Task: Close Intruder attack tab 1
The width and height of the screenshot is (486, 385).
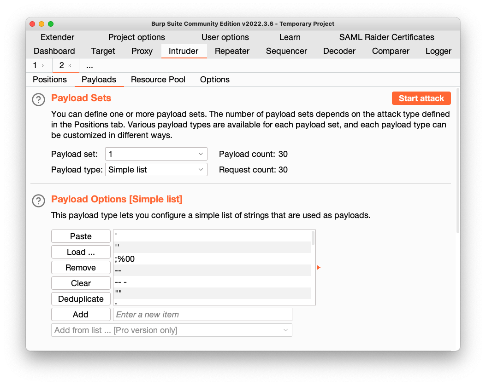Action: [43, 66]
